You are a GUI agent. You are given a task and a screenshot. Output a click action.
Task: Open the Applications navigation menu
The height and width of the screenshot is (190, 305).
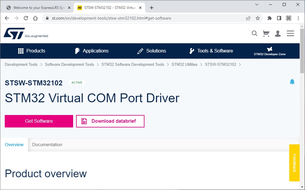92,51
